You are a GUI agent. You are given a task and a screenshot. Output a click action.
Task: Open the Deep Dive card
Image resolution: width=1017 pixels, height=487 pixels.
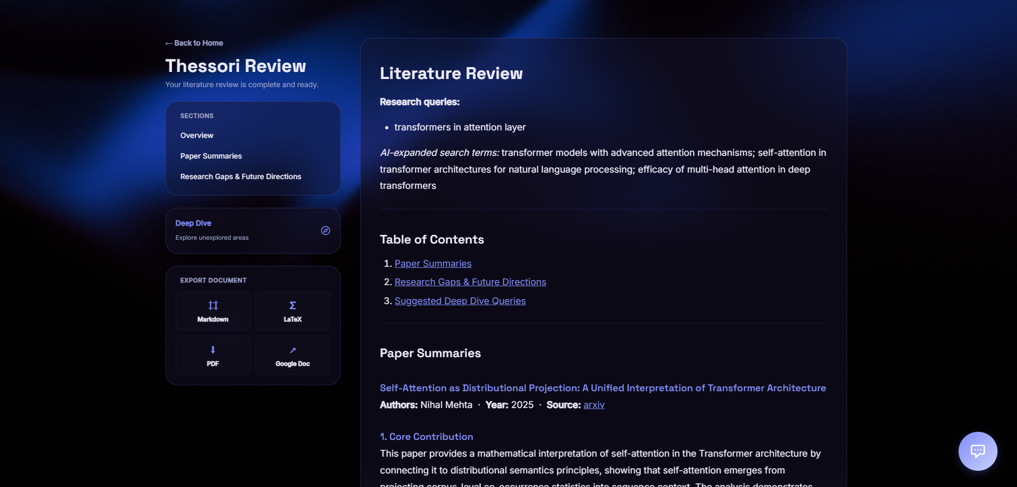(x=253, y=231)
